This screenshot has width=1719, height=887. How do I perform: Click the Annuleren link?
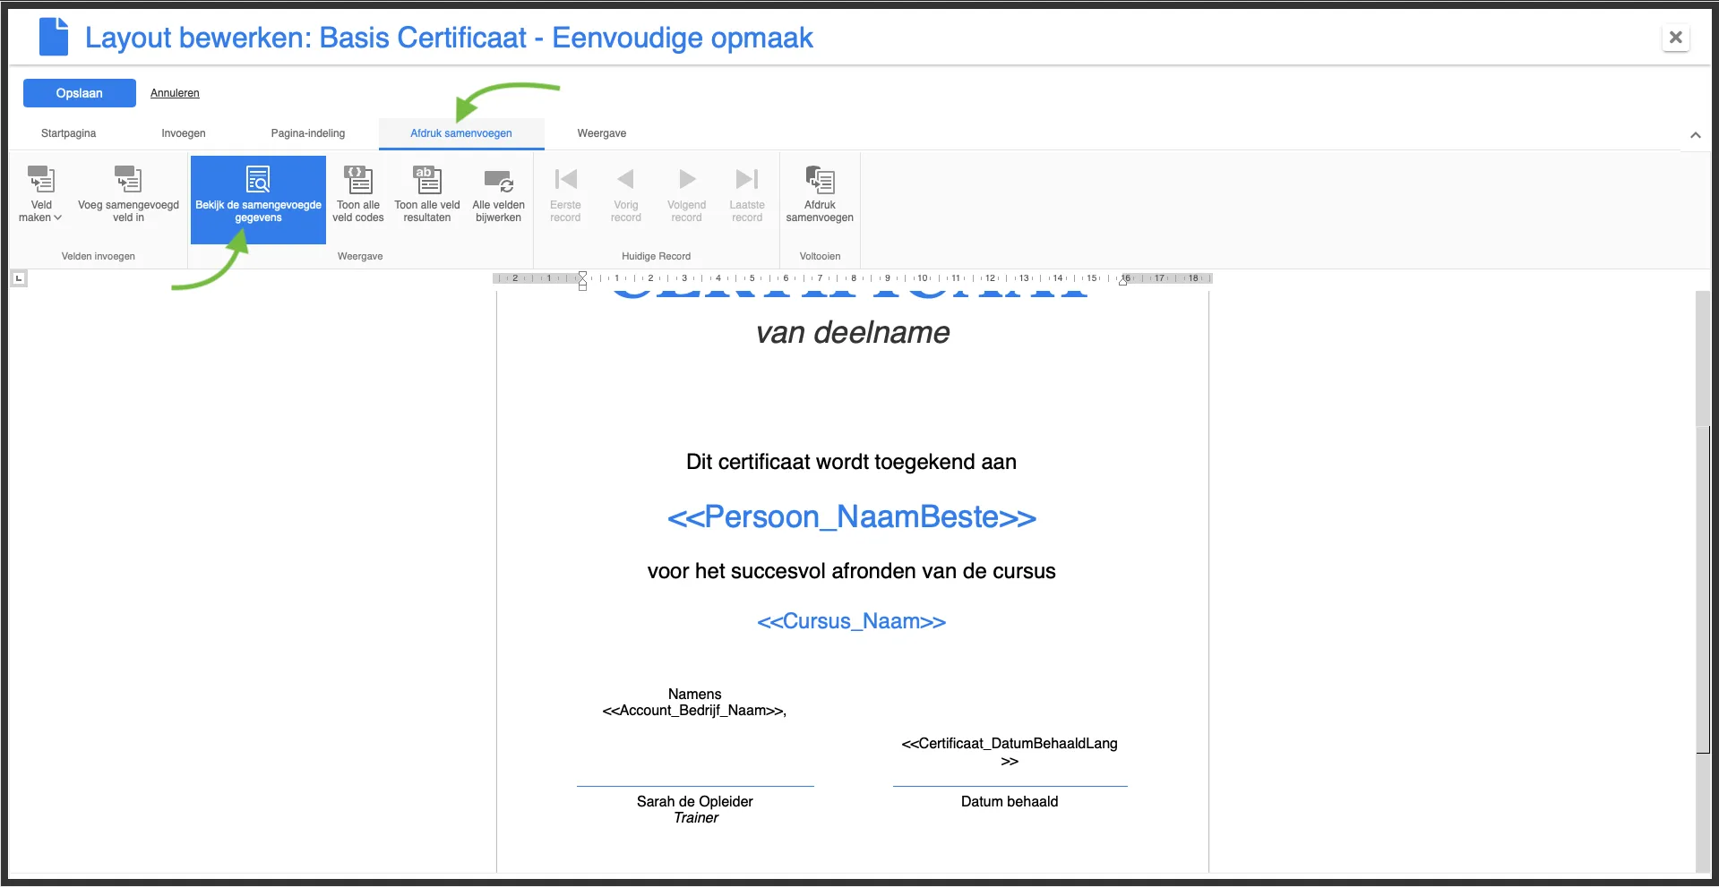175,93
